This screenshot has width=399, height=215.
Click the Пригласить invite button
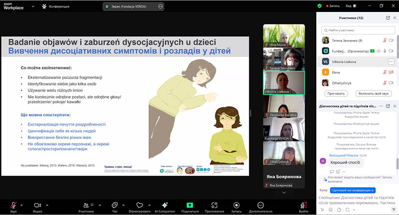coord(336,94)
